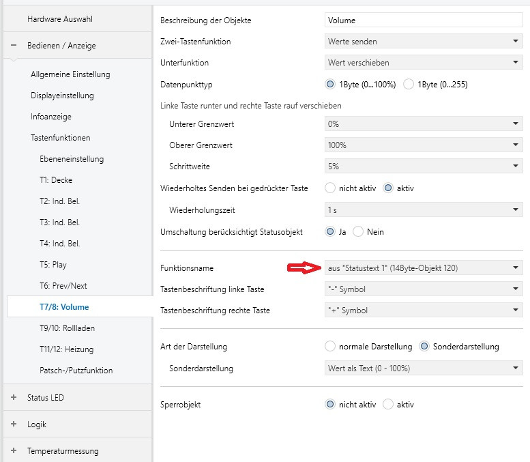Enable Sperrobjekt with aktiv option

[389, 404]
